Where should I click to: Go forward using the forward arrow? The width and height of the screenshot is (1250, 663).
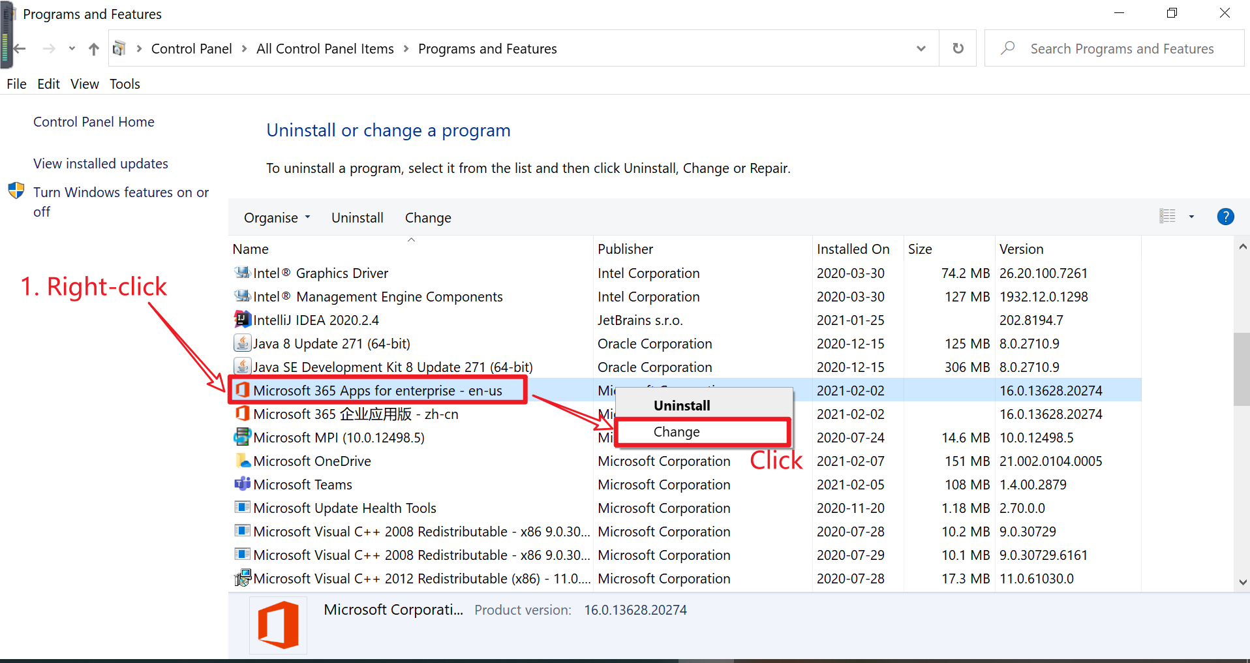(x=49, y=48)
